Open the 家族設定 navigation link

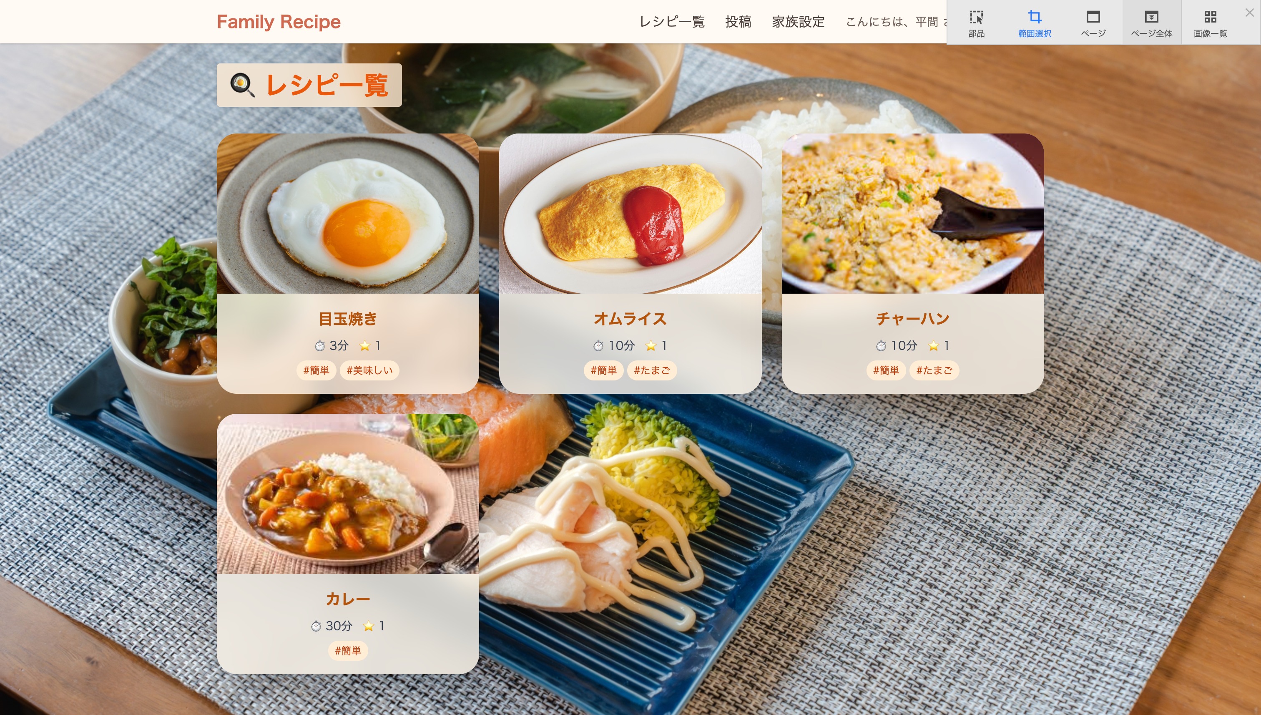pos(798,22)
